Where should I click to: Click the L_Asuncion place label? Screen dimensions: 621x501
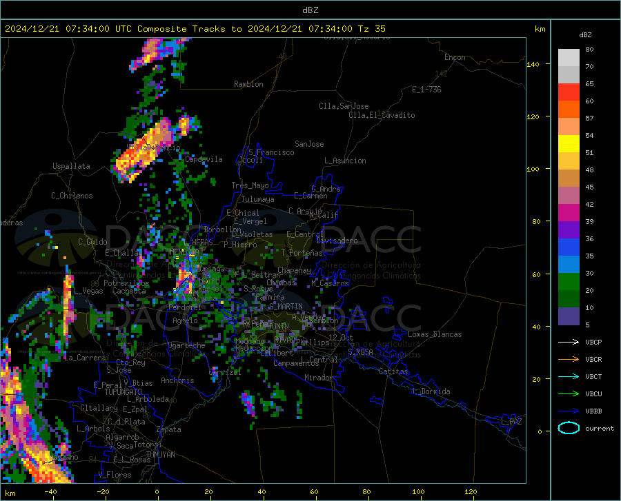coord(345,161)
